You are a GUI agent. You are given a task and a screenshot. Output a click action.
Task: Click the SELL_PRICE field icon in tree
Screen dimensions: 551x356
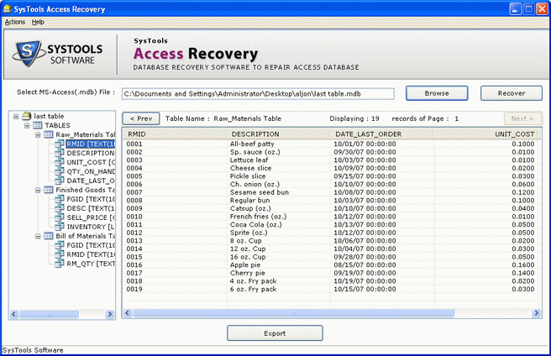pyautogui.click(x=60, y=217)
